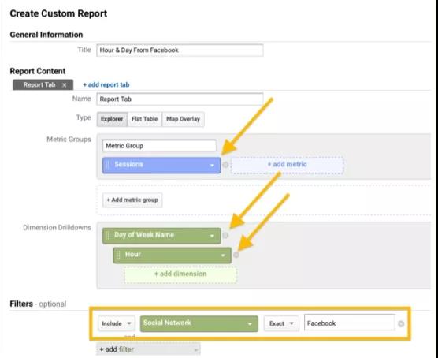Grab the drag handle on Sessions metric
The height and width of the screenshot is (358, 438).
click(x=108, y=165)
